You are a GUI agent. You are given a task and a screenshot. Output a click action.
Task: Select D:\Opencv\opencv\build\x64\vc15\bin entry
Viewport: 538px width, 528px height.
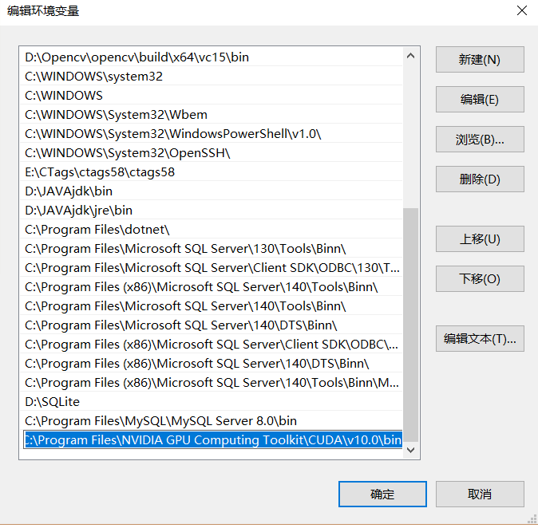point(212,57)
